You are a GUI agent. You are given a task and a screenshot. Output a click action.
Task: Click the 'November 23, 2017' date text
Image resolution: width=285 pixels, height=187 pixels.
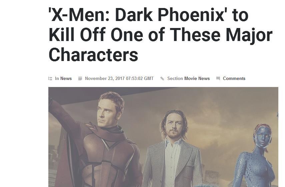click(x=105, y=79)
